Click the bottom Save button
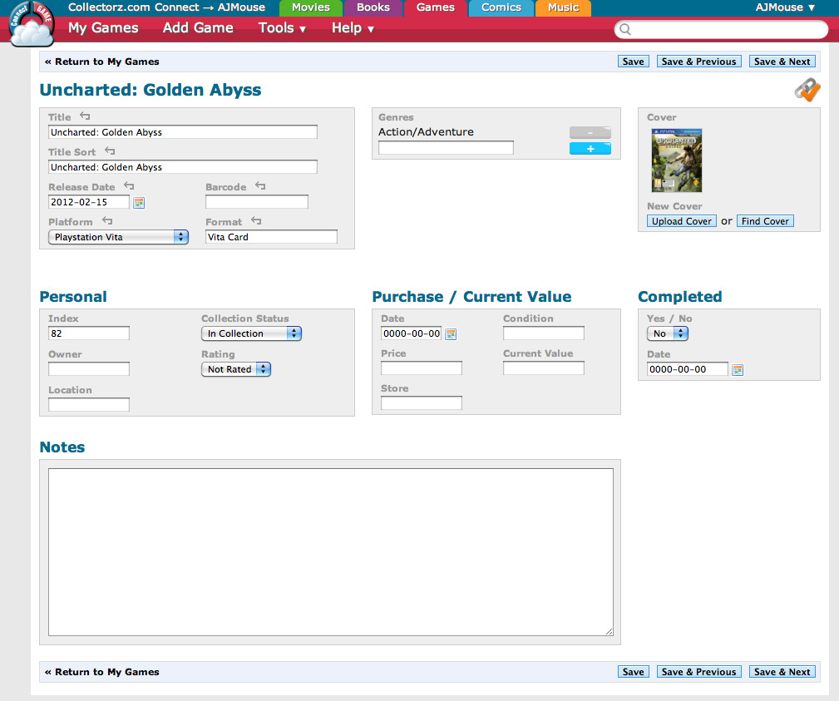839x701 pixels. (634, 672)
